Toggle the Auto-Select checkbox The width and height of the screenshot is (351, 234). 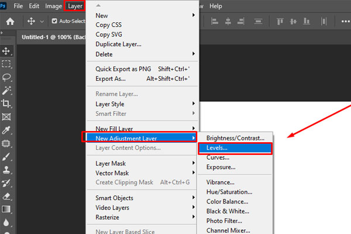[54, 21]
